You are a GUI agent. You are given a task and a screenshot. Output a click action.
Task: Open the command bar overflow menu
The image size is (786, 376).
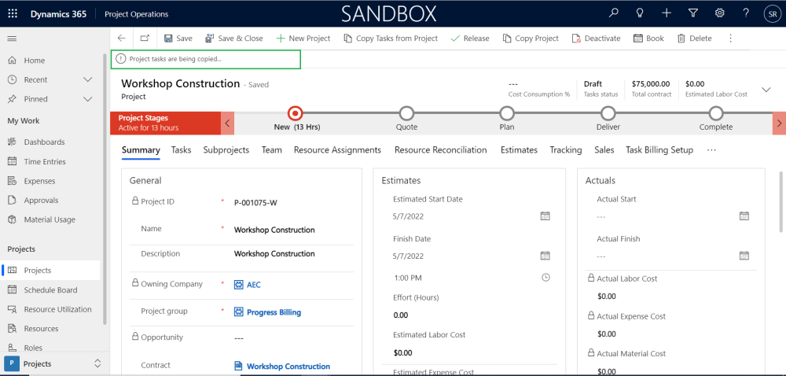click(x=730, y=38)
